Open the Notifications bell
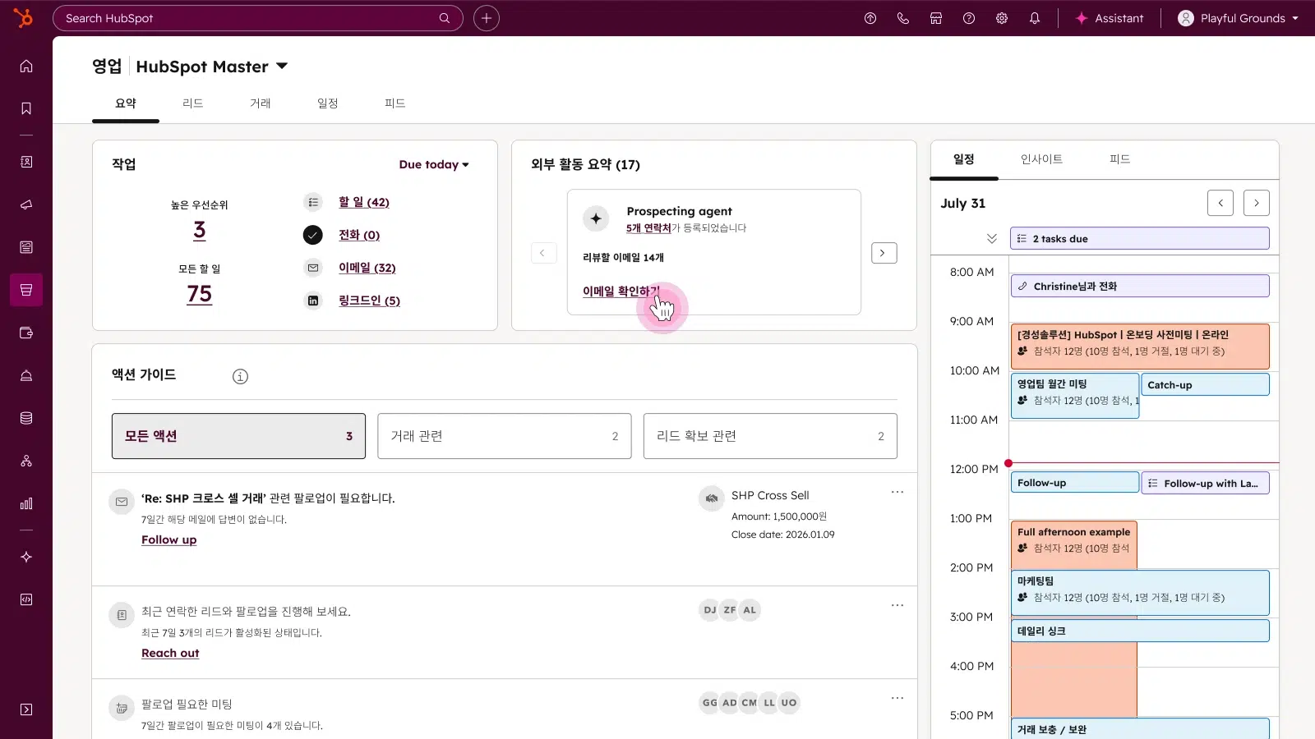Screen dimensions: 1315x739 (x=1035, y=18)
